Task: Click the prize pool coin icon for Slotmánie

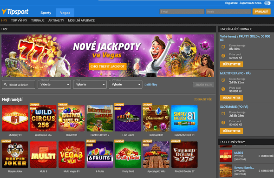Action: pos(223,123)
